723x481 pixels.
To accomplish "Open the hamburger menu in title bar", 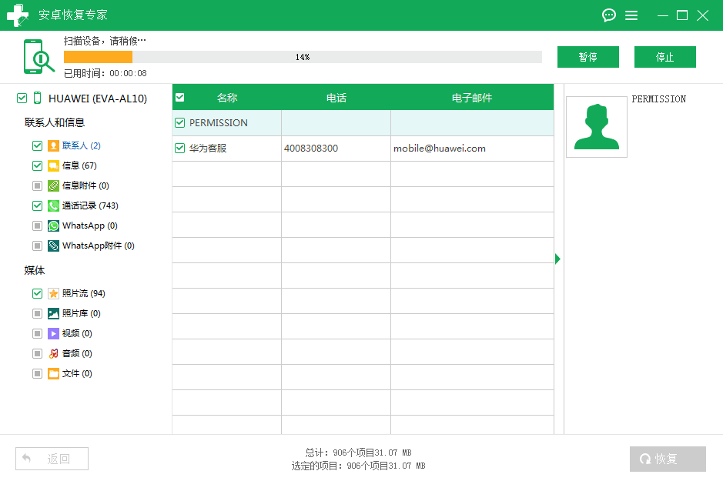I will tap(631, 15).
